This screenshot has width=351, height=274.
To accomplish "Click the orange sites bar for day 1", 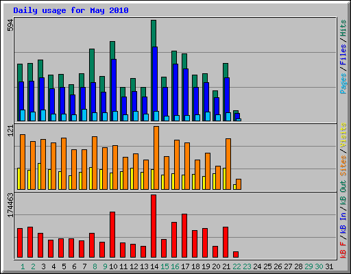I will (x=23, y=162).
